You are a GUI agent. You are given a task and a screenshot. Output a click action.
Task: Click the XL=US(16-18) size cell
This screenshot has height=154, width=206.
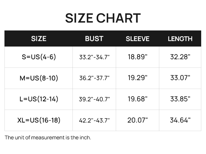(39, 120)
